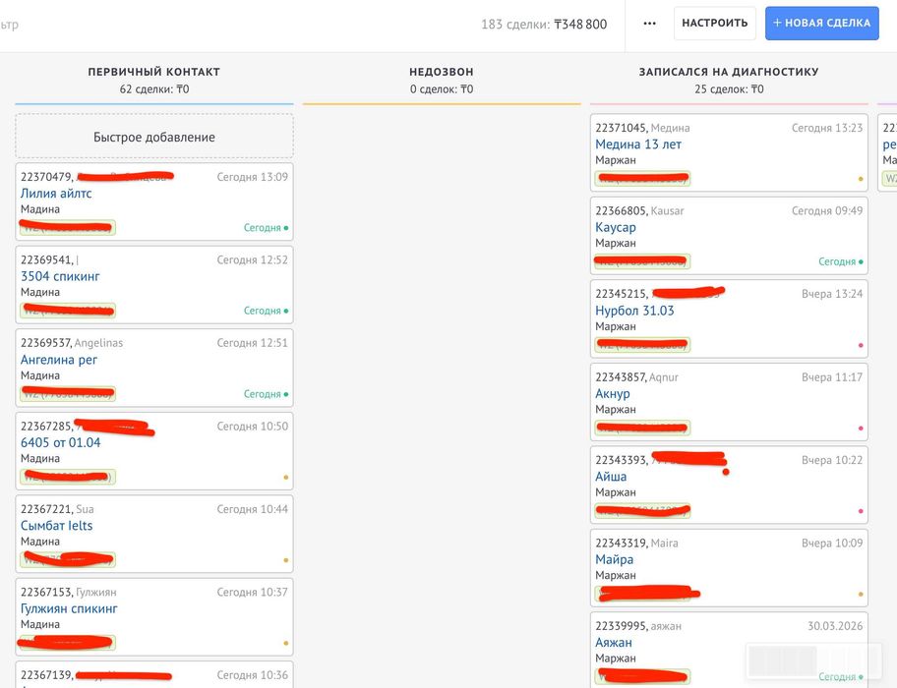Open the Аяжан deal card

[614, 643]
